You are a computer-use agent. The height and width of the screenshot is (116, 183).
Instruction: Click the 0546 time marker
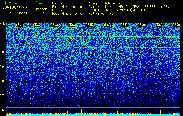107,25
